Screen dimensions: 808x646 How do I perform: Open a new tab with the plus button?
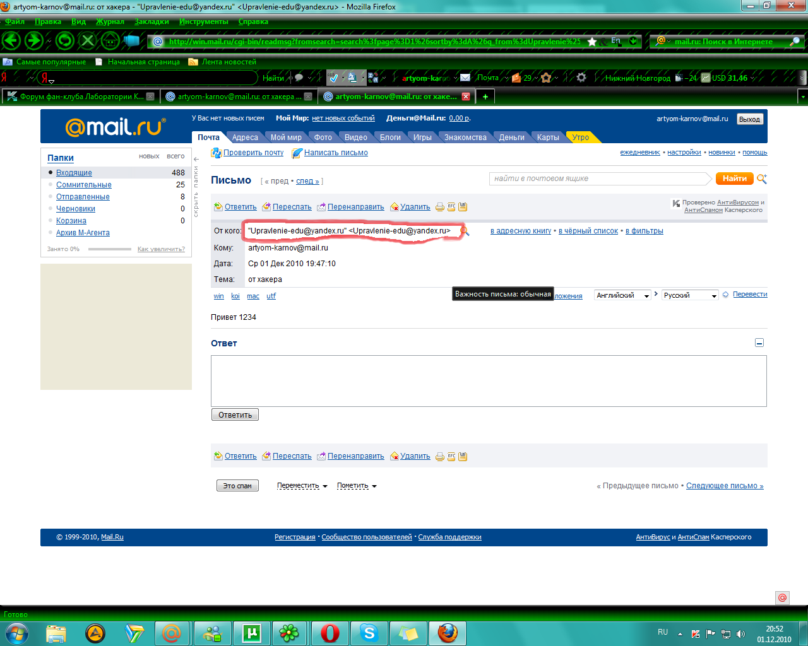point(485,97)
